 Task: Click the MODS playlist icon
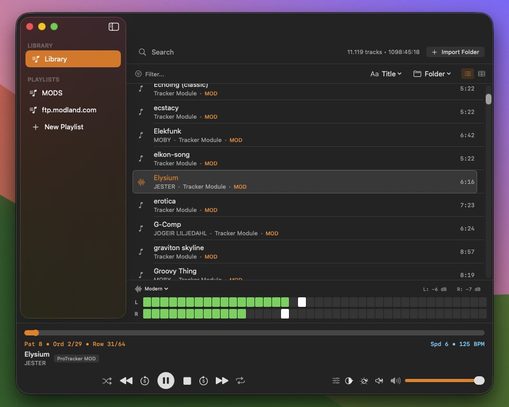click(33, 93)
